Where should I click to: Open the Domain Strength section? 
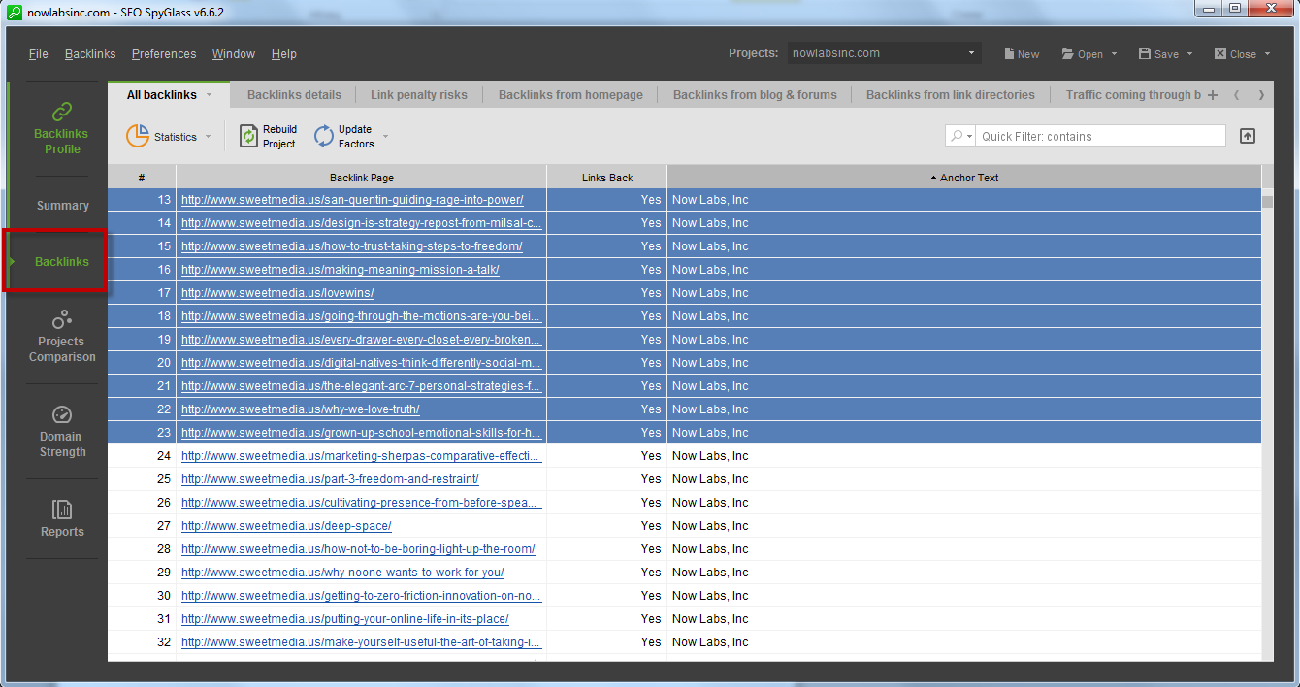click(61, 431)
